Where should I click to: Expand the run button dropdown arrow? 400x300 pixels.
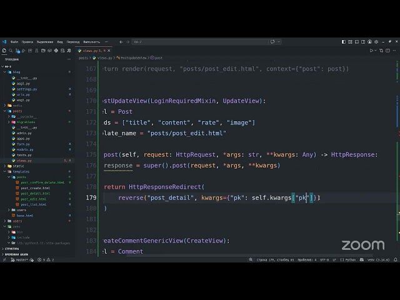(376, 51)
